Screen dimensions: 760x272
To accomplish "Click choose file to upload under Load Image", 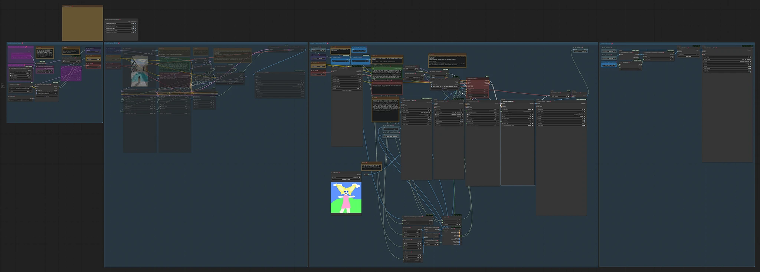I will click(346, 180).
